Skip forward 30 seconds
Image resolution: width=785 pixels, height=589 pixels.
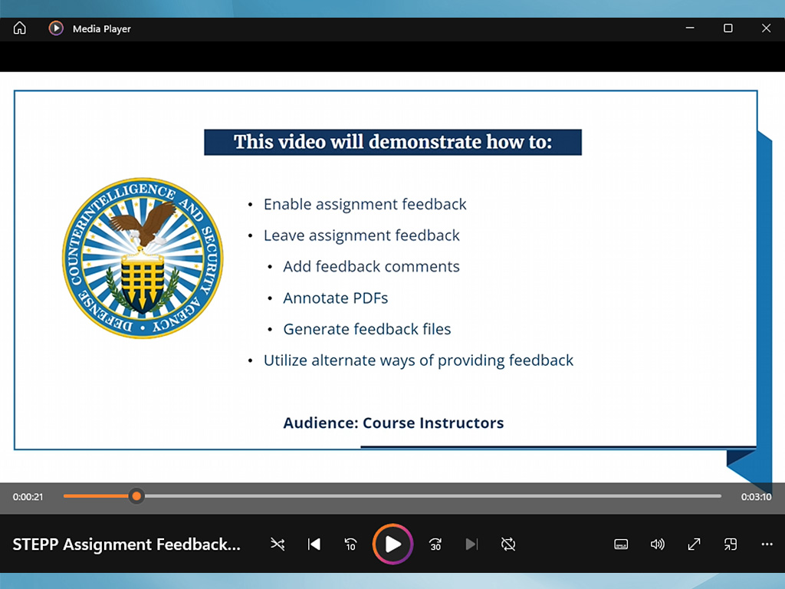coord(435,545)
